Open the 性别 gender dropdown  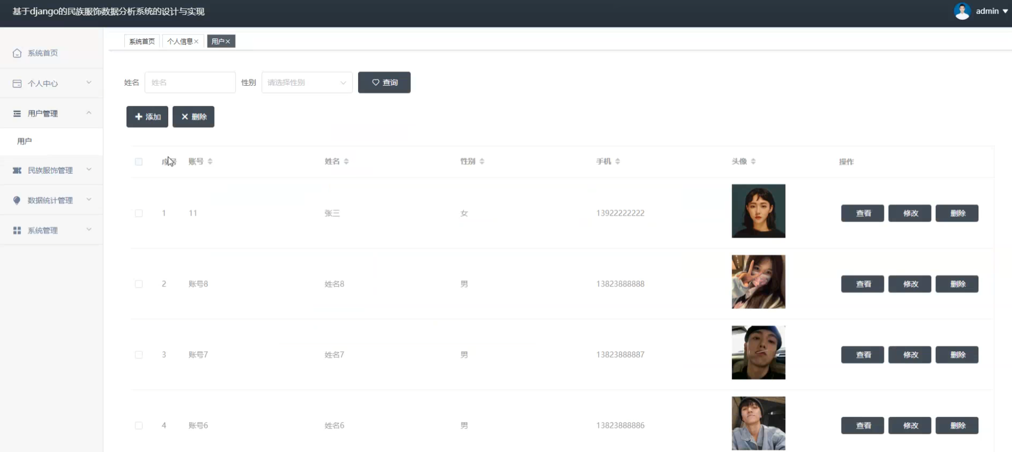(306, 82)
